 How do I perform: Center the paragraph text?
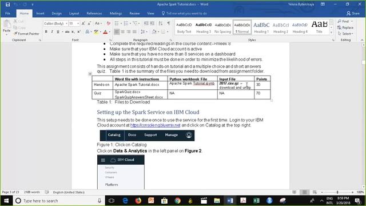(123, 32)
